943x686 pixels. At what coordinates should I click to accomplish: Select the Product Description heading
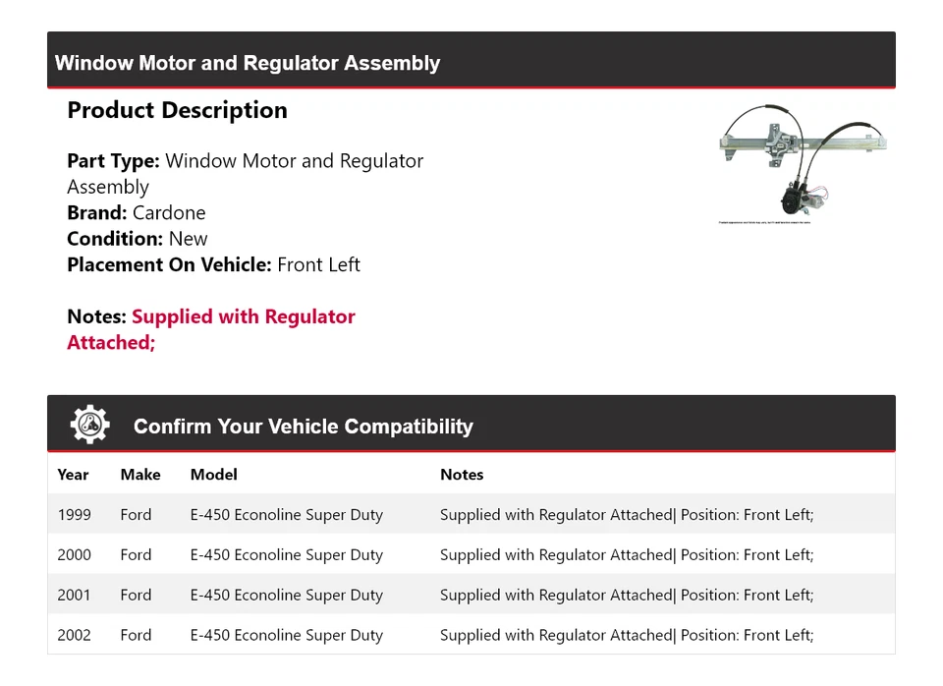point(178,110)
